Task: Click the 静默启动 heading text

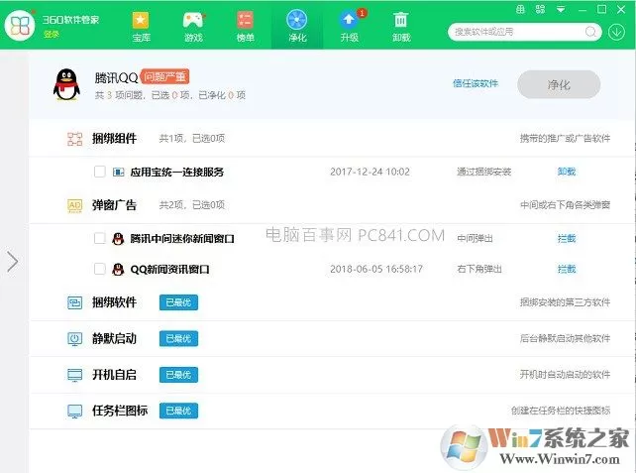Action: (x=114, y=338)
